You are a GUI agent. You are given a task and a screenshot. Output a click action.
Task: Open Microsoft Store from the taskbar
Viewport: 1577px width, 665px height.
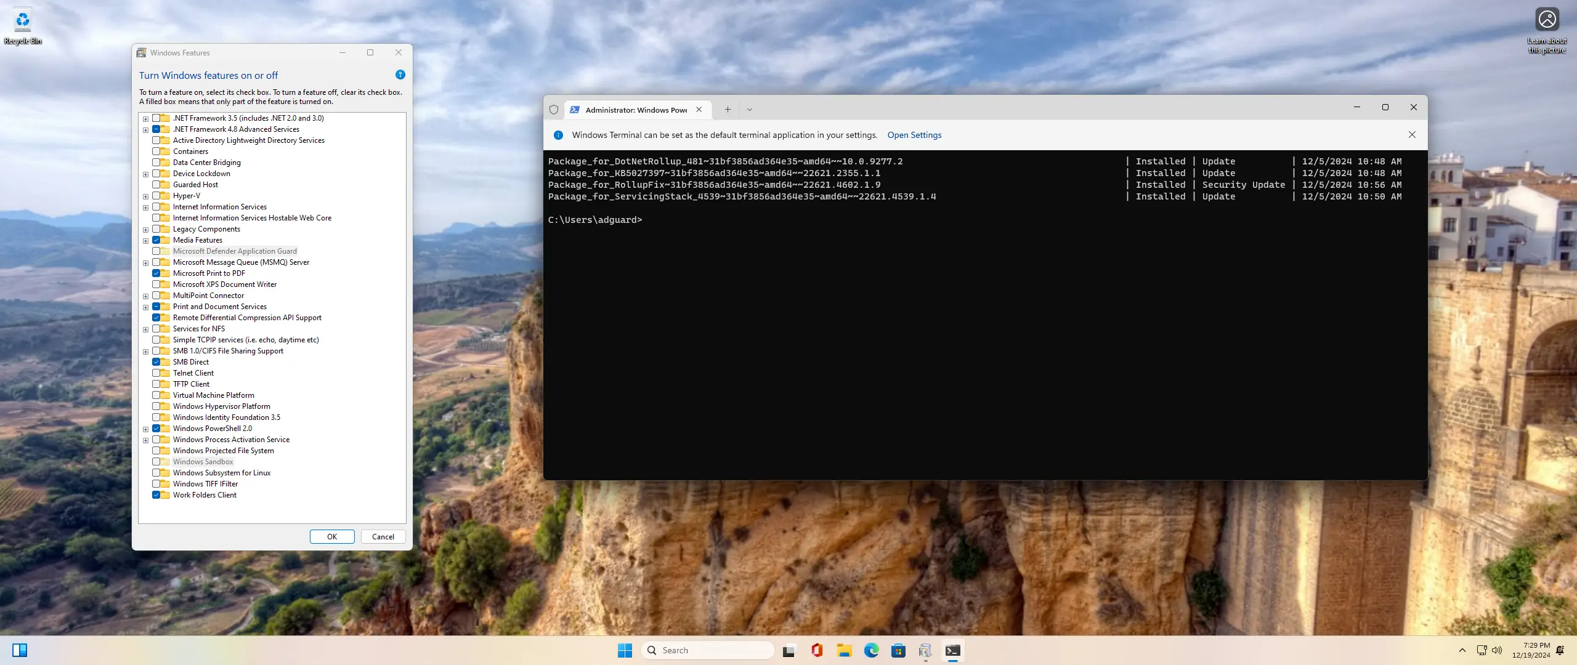click(898, 650)
